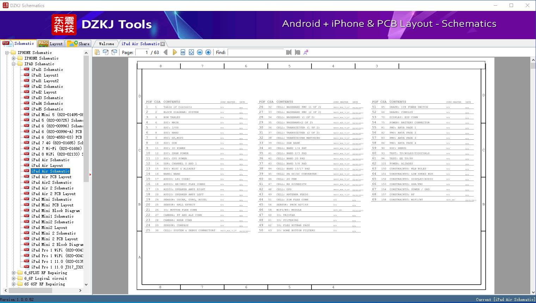The image size is (536, 303).
Task: Select the iPad Air Schematic document tab
Action: coord(140,44)
